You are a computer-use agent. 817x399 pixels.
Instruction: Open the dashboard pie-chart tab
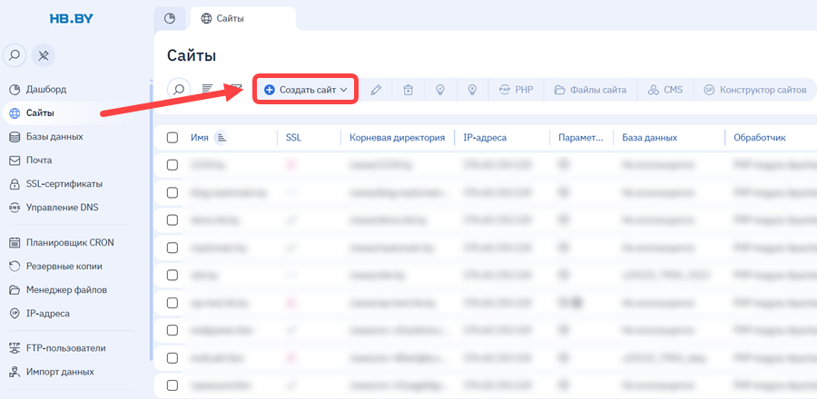coord(170,19)
